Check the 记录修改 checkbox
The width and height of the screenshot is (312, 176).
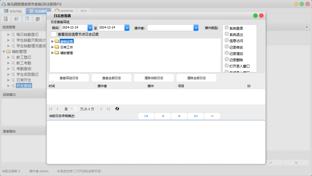[227, 47]
